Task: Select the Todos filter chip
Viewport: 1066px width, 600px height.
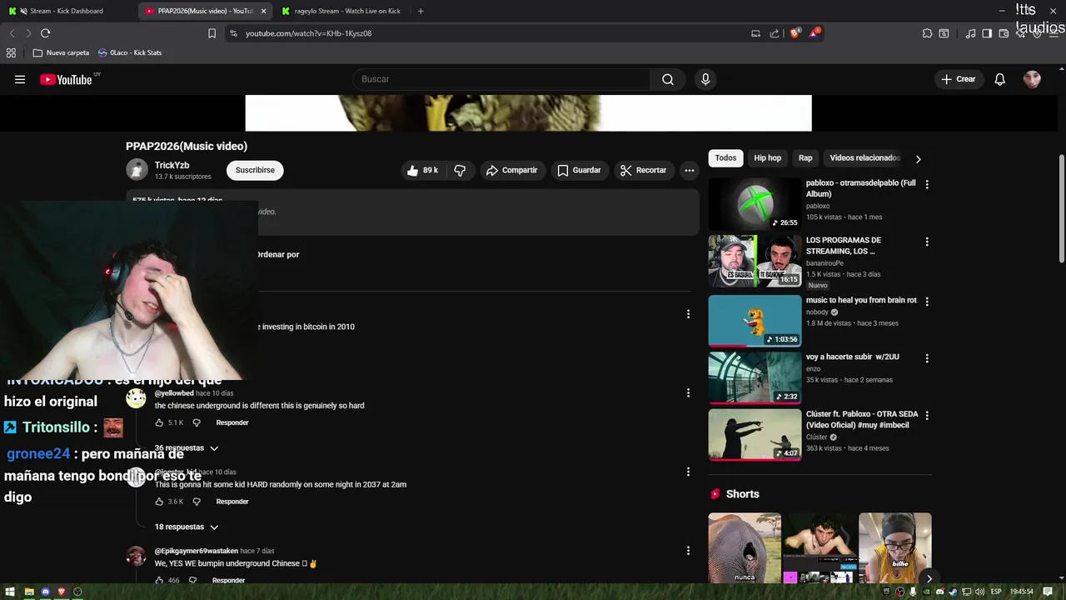Action: click(725, 158)
